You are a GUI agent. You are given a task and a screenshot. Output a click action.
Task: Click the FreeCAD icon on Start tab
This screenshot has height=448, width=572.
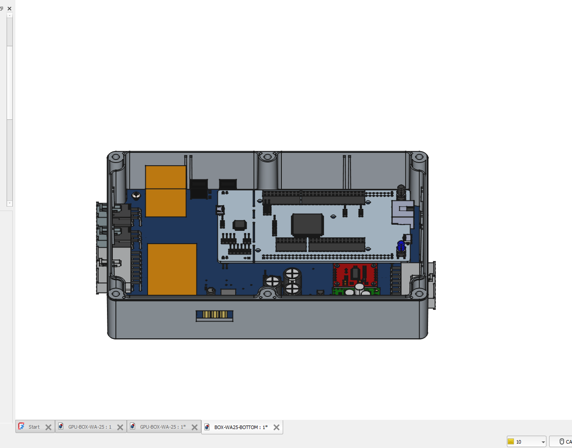click(x=21, y=426)
